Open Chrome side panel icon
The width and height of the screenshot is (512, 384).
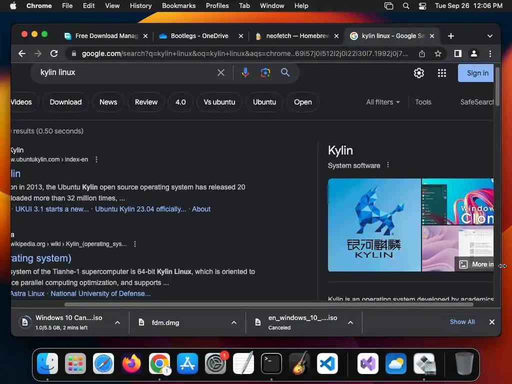pos(458,53)
